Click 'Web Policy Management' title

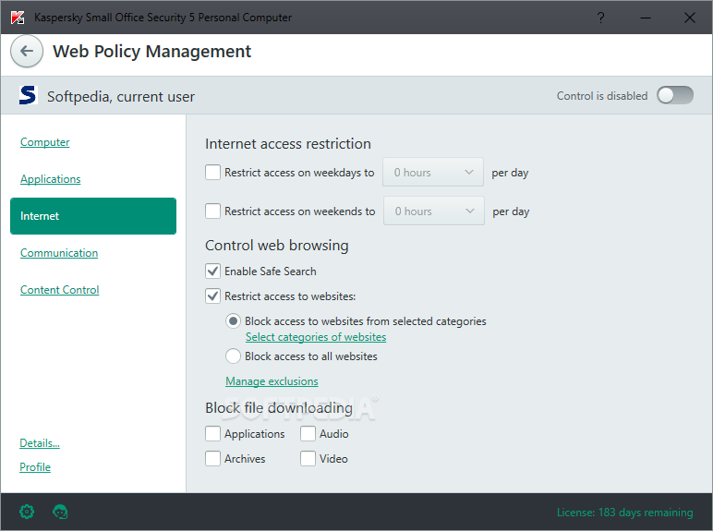pyautogui.click(x=151, y=52)
